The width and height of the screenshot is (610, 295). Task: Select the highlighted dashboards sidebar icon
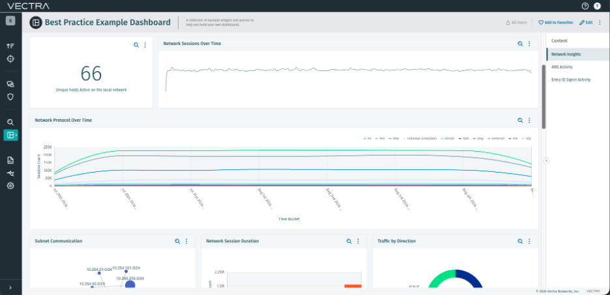[11, 135]
